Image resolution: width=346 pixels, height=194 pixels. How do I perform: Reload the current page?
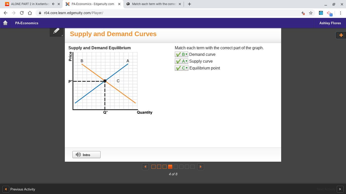point(22,13)
